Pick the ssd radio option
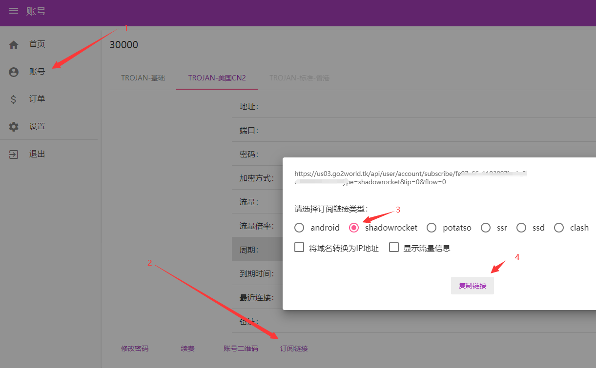Viewport: 596px width, 368px height. tap(521, 228)
